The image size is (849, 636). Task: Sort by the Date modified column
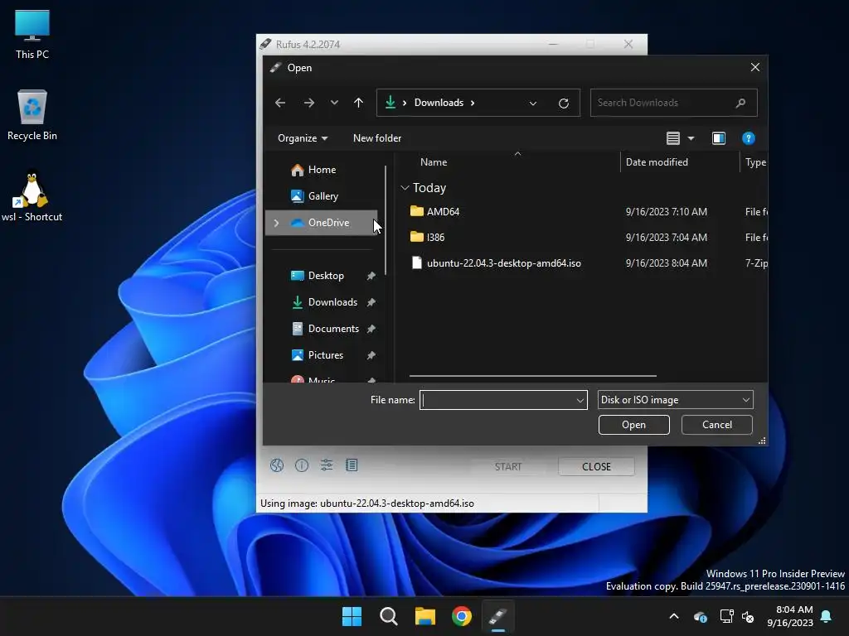pyautogui.click(x=657, y=162)
